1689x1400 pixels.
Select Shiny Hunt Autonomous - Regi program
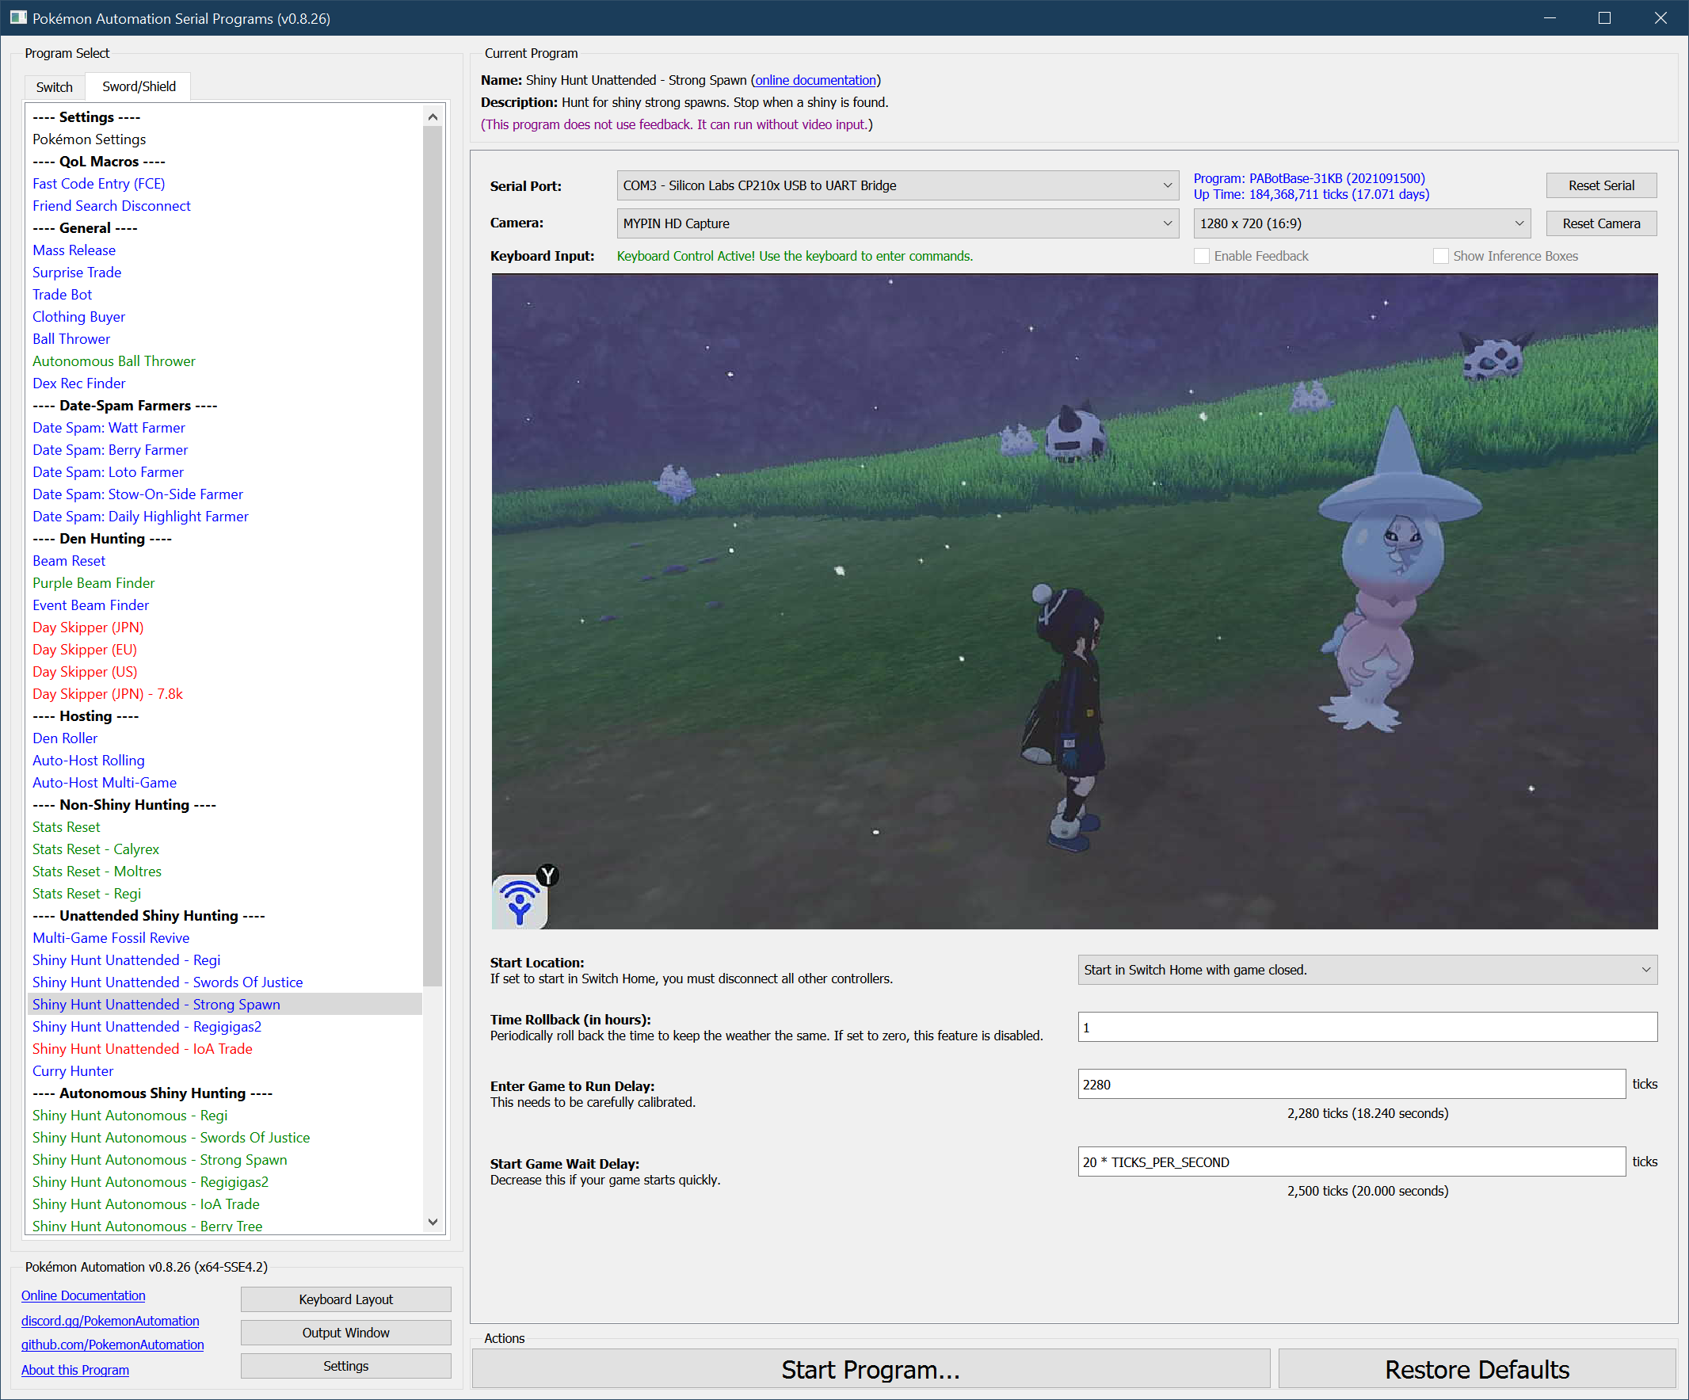click(129, 1116)
